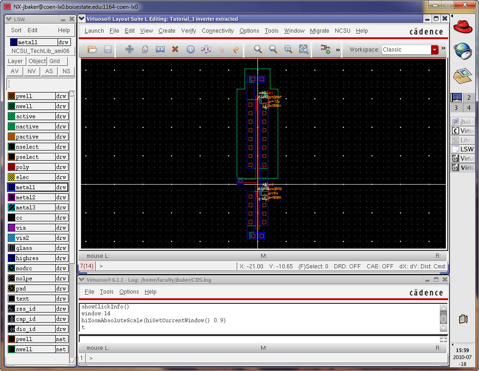Expand the hidden toolbar items chevron left of Workspace
This screenshot has height=371, width=479.
(x=338, y=50)
